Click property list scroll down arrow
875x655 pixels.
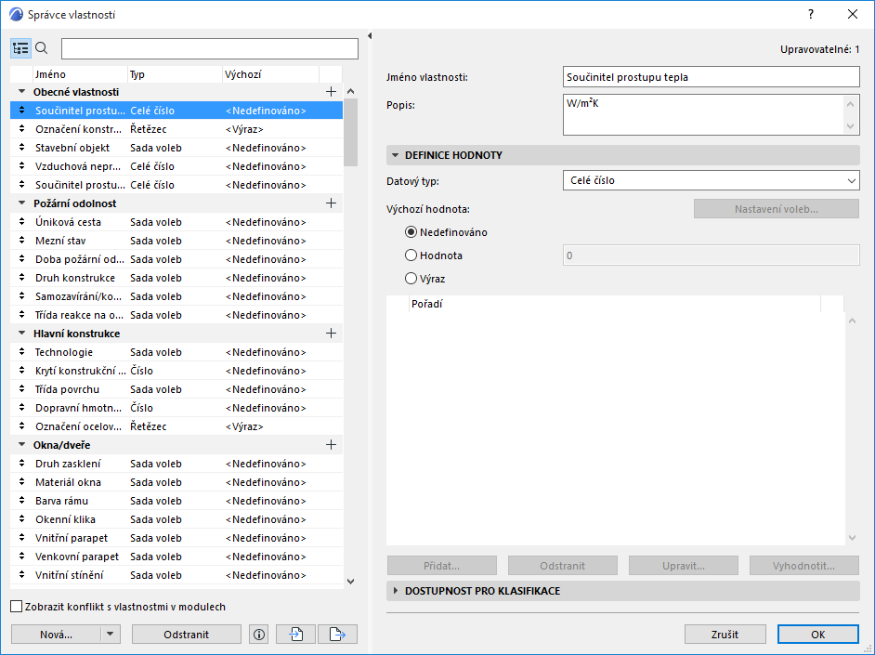[350, 581]
